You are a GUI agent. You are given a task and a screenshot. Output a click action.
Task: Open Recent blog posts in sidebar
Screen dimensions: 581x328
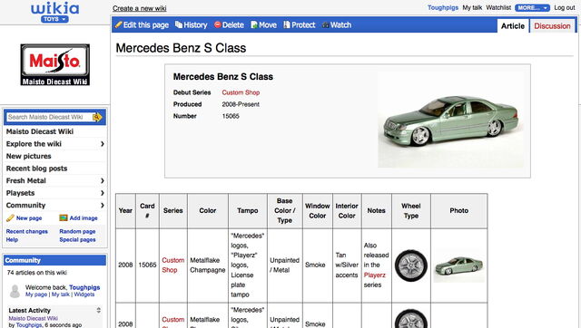36,169
